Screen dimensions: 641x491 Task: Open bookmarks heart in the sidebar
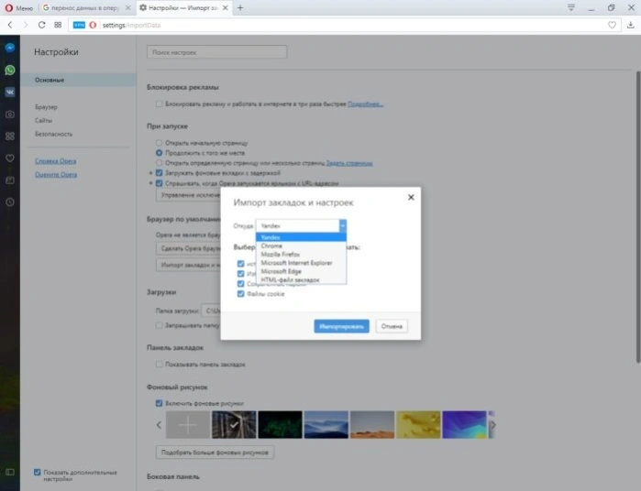point(10,158)
